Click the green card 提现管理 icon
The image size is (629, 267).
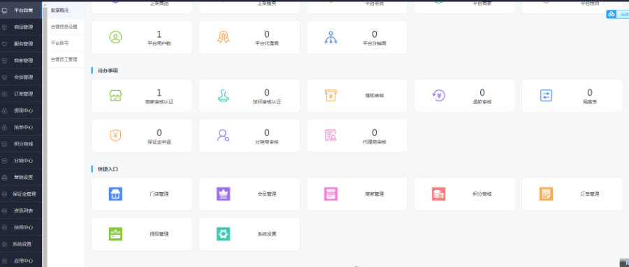pos(115,233)
